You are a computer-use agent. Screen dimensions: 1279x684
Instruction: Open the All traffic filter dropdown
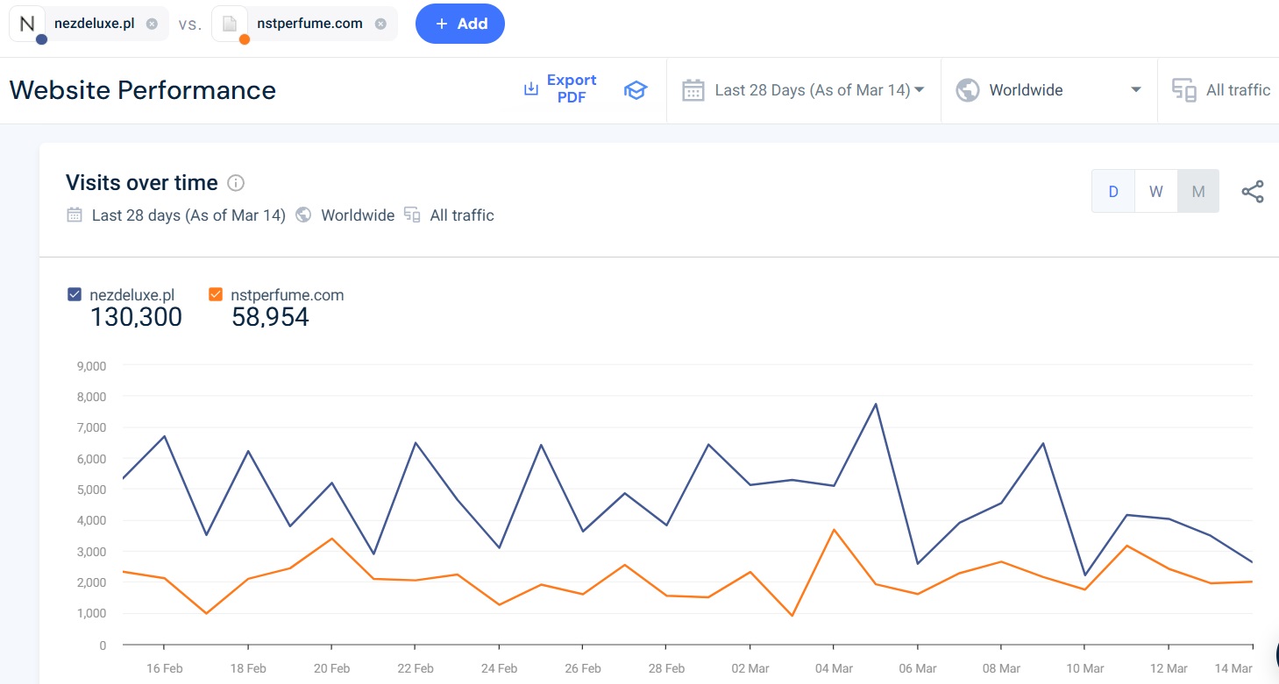(x=1237, y=90)
